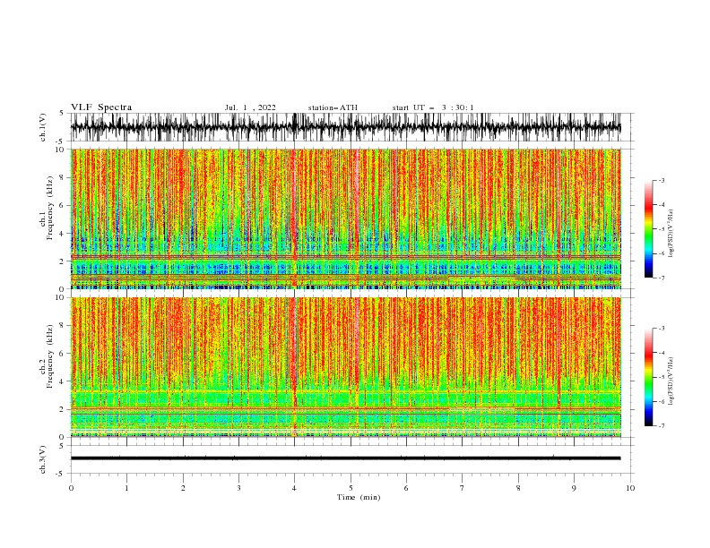Image resolution: width=710 pixels, height=548 pixels.
Task: Click the ch.1 "Frequency (kHz)" axis label
Action: click(50, 209)
